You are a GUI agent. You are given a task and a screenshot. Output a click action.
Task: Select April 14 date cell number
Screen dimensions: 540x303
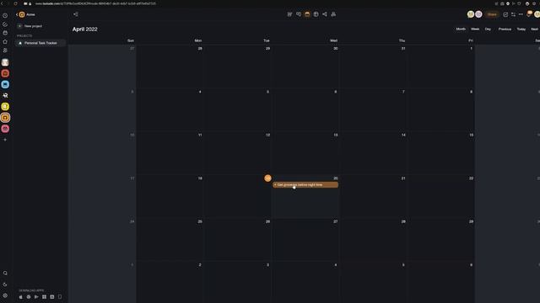(403, 135)
